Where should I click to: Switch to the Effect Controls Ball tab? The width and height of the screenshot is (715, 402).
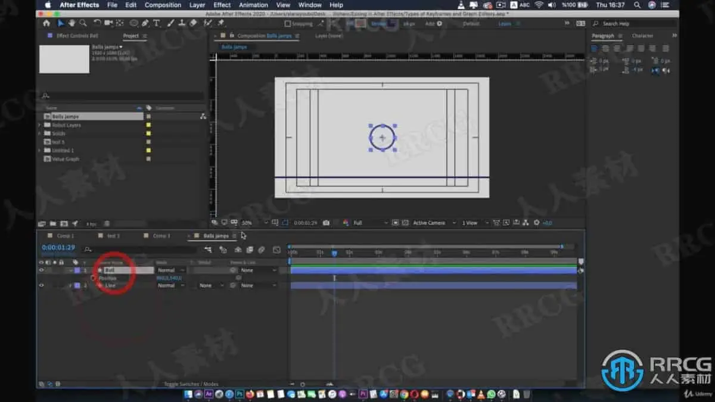[x=77, y=36]
